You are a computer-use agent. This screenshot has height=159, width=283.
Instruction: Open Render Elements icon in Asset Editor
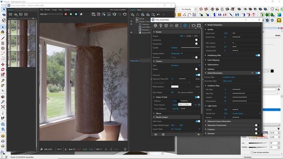coord(171,26)
